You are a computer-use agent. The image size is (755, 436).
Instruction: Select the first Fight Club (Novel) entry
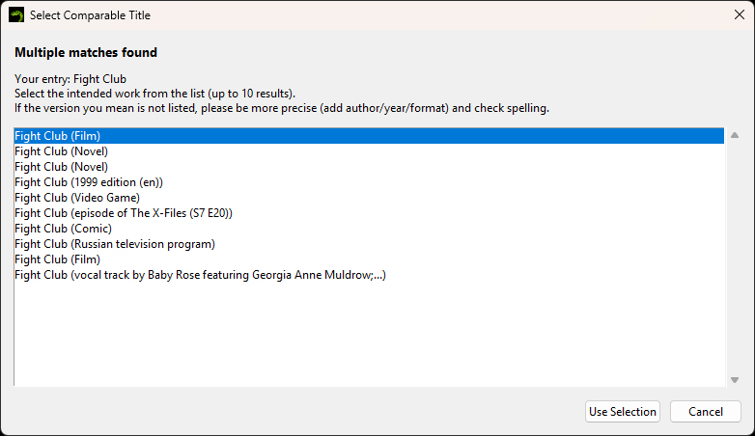(61, 151)
